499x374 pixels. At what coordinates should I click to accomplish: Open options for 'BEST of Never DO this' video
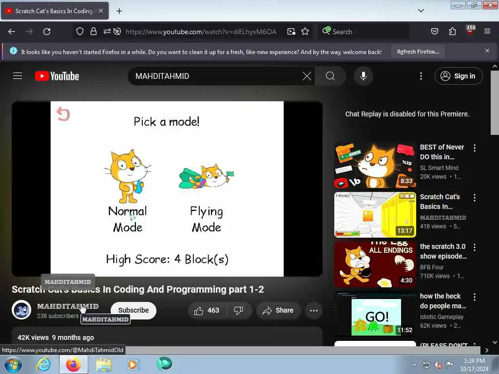tap(475, 148)
